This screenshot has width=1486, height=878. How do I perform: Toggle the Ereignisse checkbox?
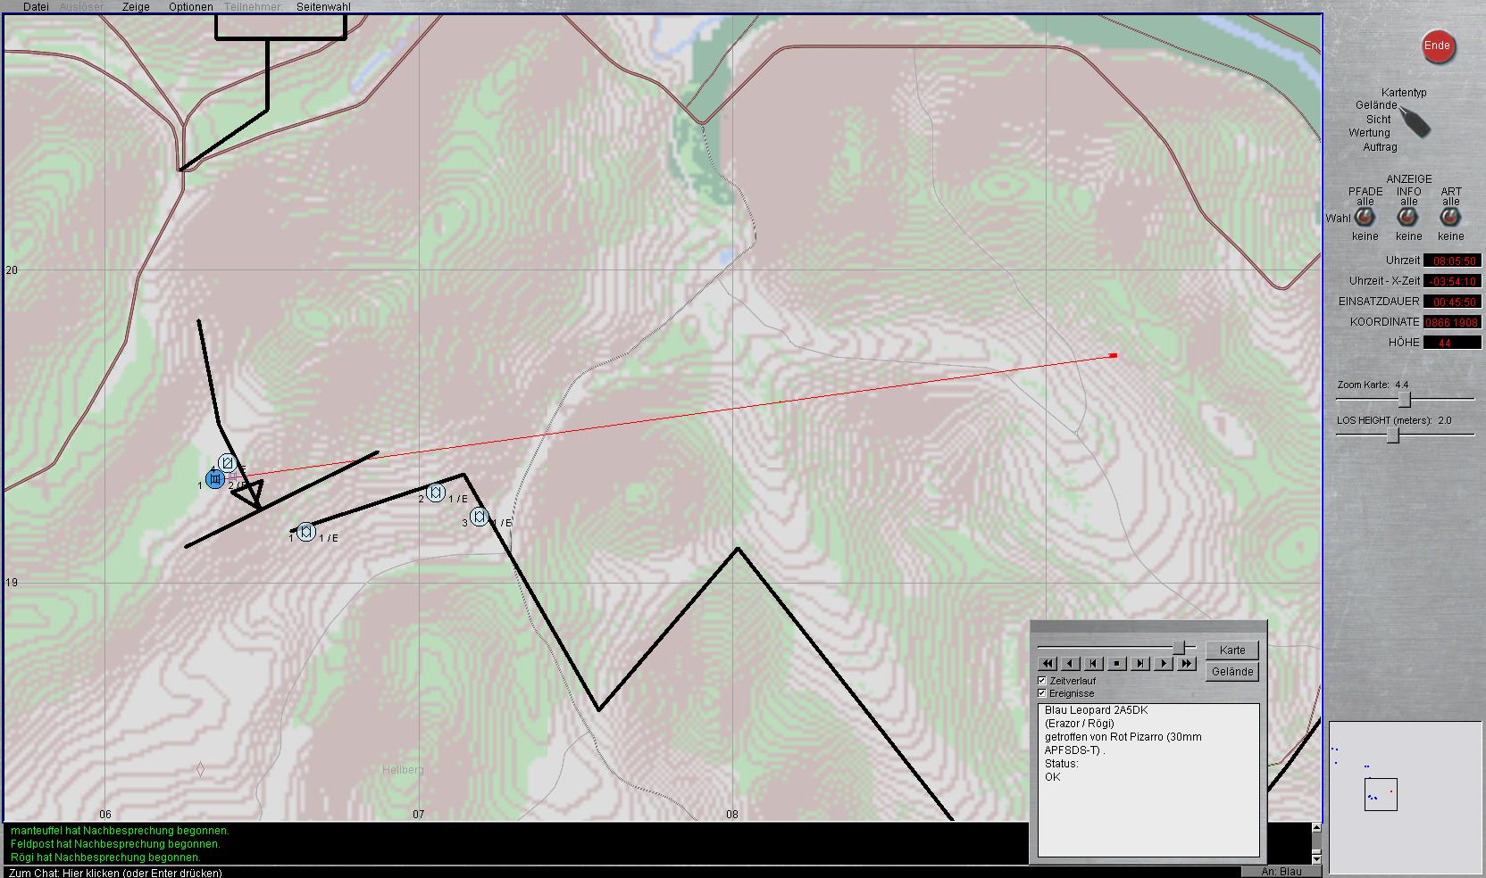coord(1042,693)
